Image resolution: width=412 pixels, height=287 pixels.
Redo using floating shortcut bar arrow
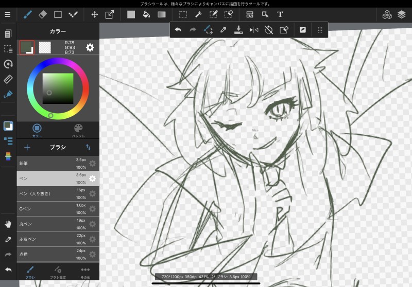(x=193, y=30)
